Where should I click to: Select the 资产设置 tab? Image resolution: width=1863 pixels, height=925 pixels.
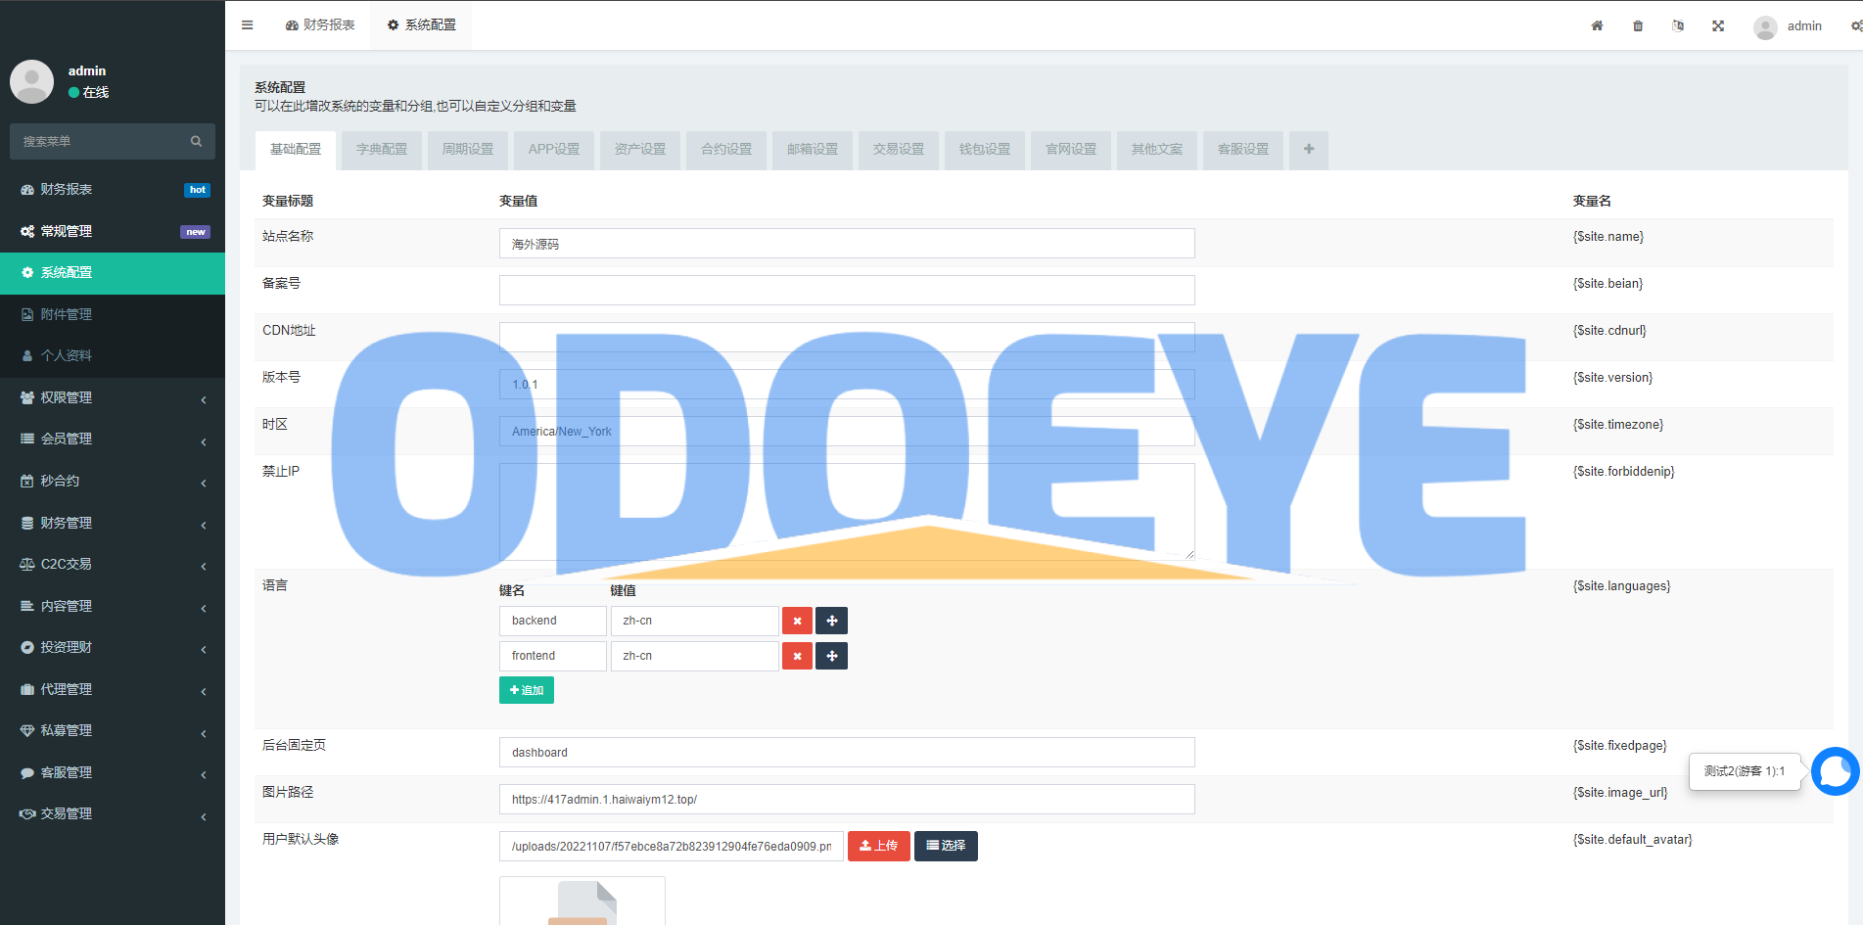pyautogui.click(x=640, y=150)
